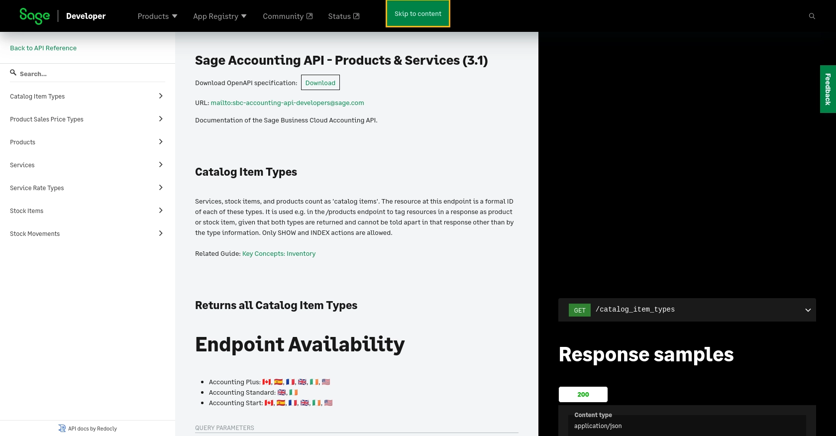Click the QUERY PARAMETERS label
Screen dimensions: 836x436
(x=224, y=428)
